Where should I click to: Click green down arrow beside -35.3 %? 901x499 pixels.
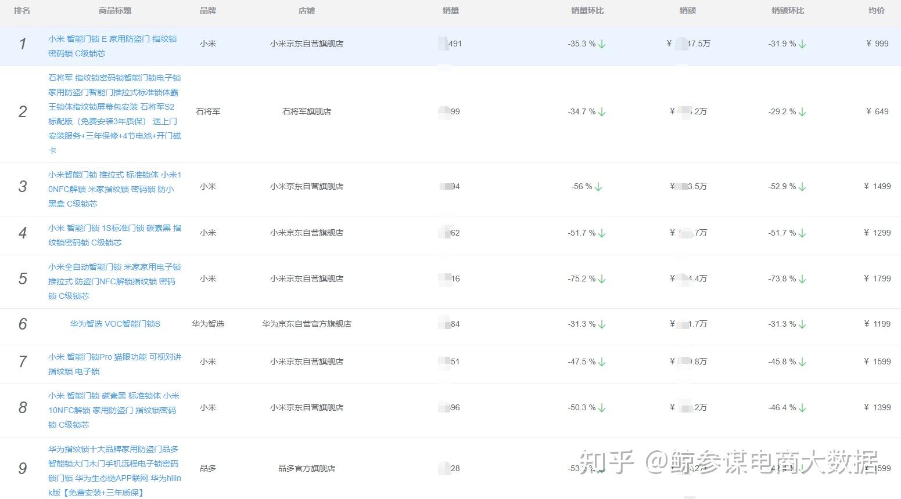pyautogui.click(x=602, y=44)
